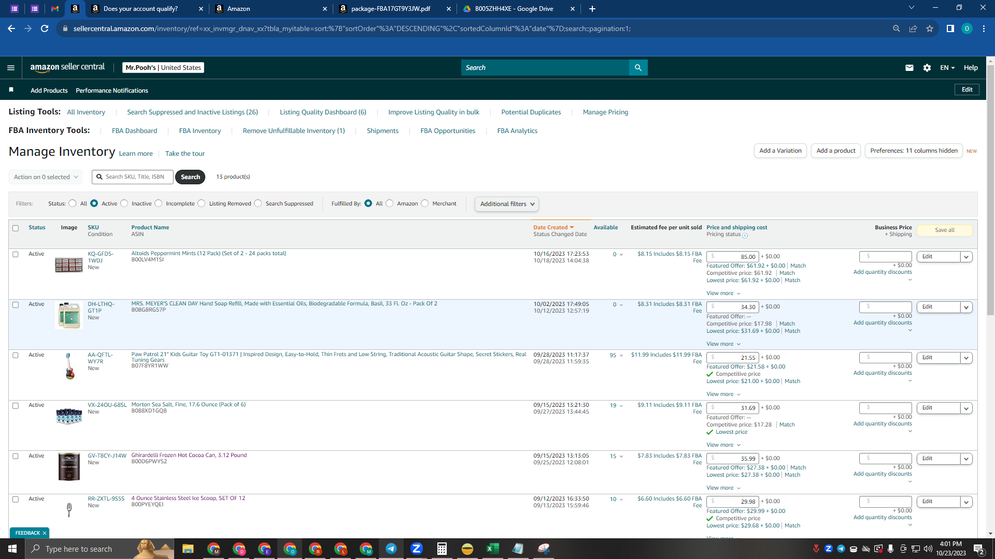Select the Incomplete status radio button

(x=159, y=203)
